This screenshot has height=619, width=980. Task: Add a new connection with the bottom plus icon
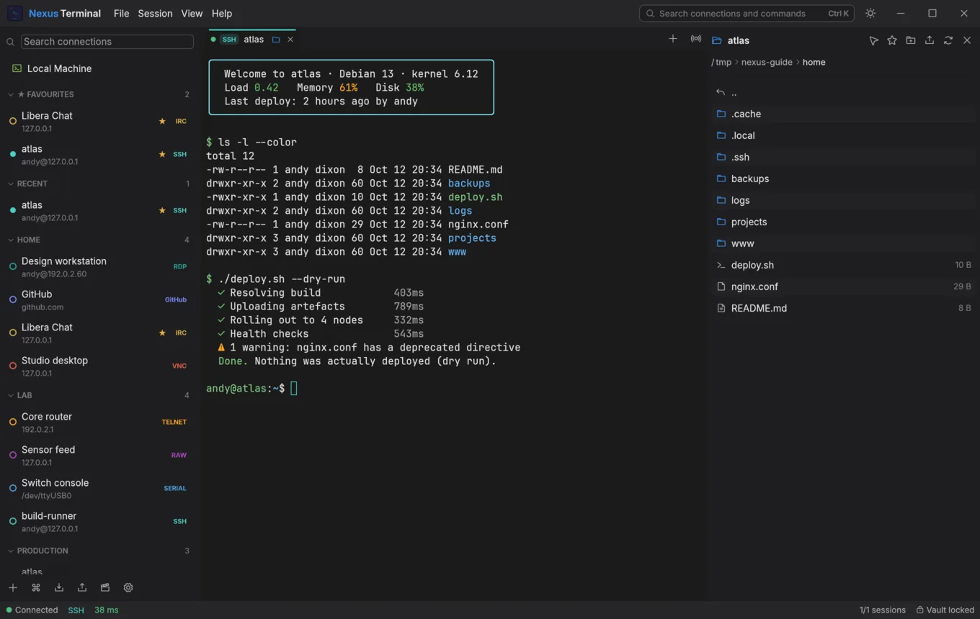pyautogui.click(x=13, y=587)
